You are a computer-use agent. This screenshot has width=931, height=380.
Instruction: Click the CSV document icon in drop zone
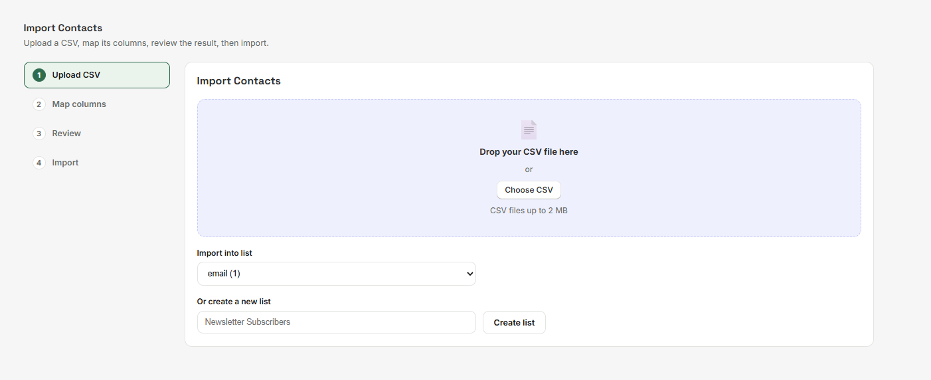pyautogui.click(x=529, y=130)
